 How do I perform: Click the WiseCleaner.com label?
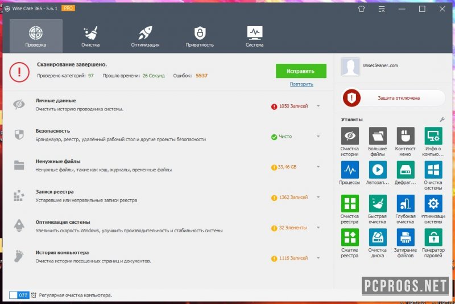[x=380, y=65]
